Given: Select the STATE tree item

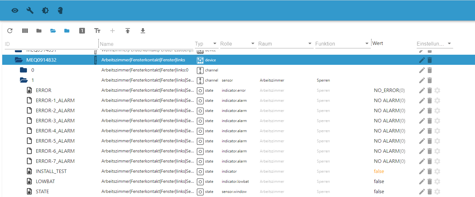Looking at the screenshot, I should tap(42, 192).
